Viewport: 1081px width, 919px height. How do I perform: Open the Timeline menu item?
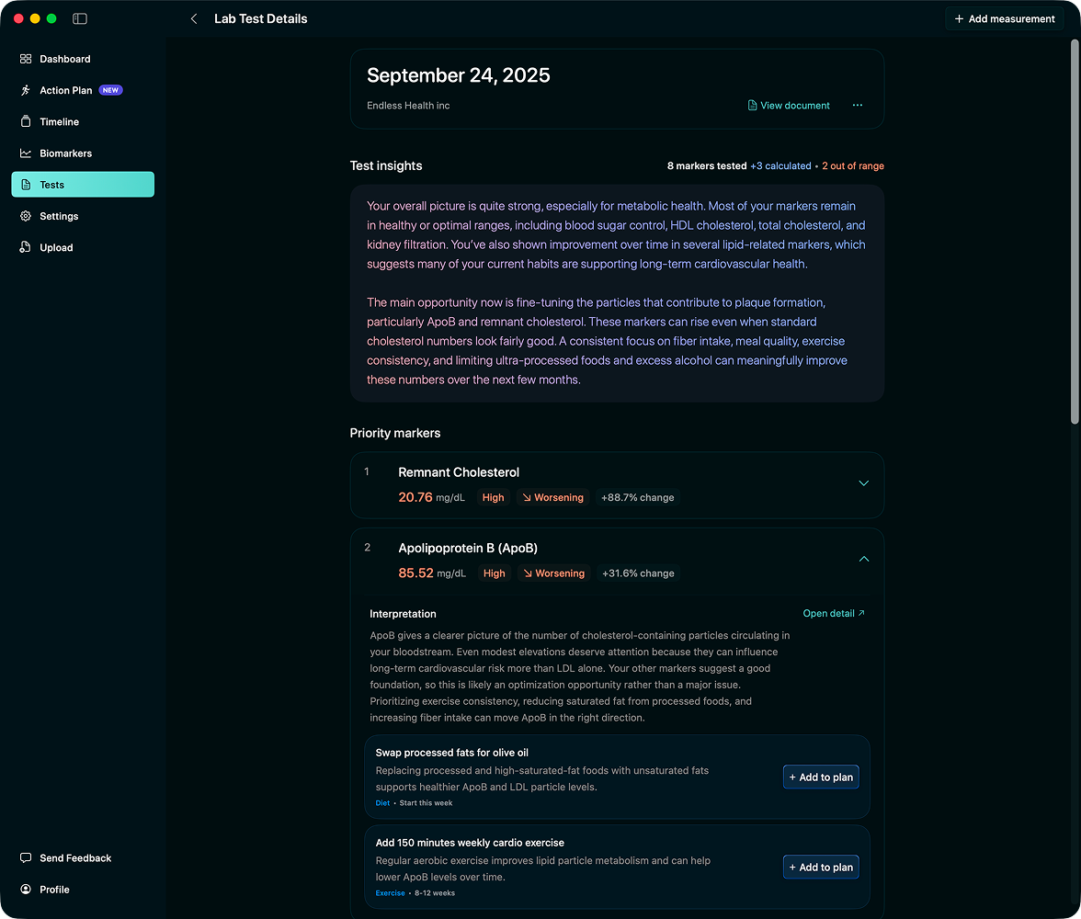[83, 121]
